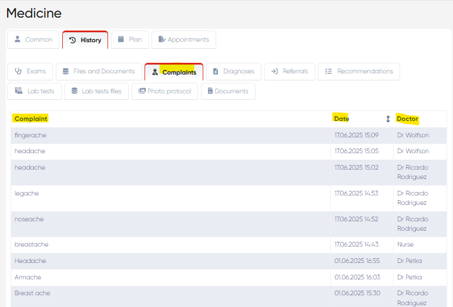Switch to the Appointments tab
The image size is (453, 307).
click(184, 40)
